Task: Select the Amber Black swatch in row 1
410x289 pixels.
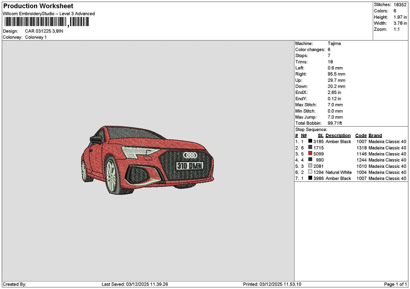Action: (310, 141)
